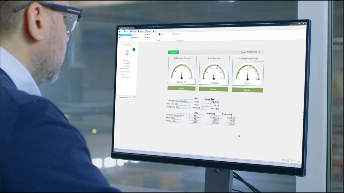Click the 1745.0 psi(g) reading
Viewport: 344px width, 193px height.
tap(214, 83)
